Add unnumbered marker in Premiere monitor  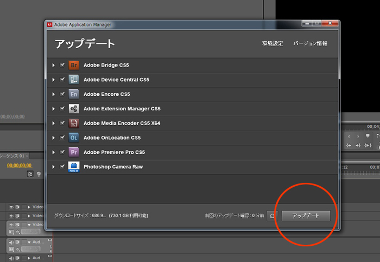(x=368, y=136)
